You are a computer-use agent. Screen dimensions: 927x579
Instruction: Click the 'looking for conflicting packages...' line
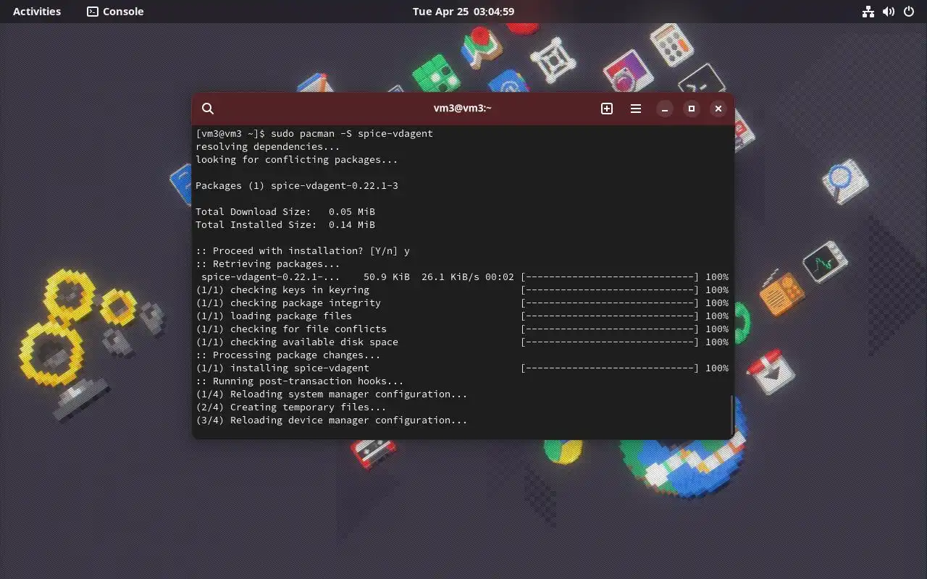click(x=296, y=159)
